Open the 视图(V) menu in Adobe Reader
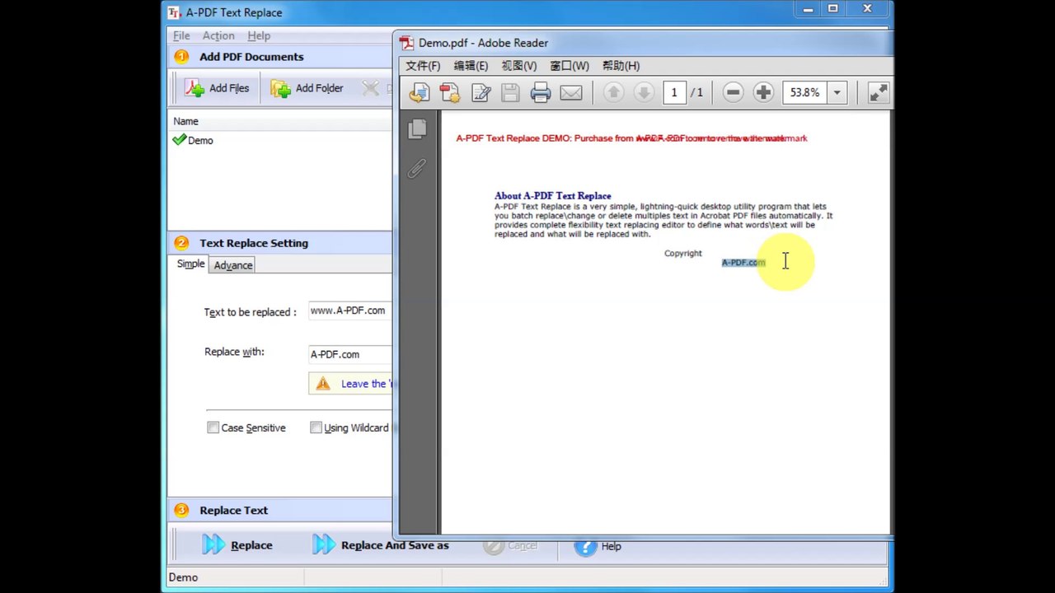1055x593 pixels. 519,66
